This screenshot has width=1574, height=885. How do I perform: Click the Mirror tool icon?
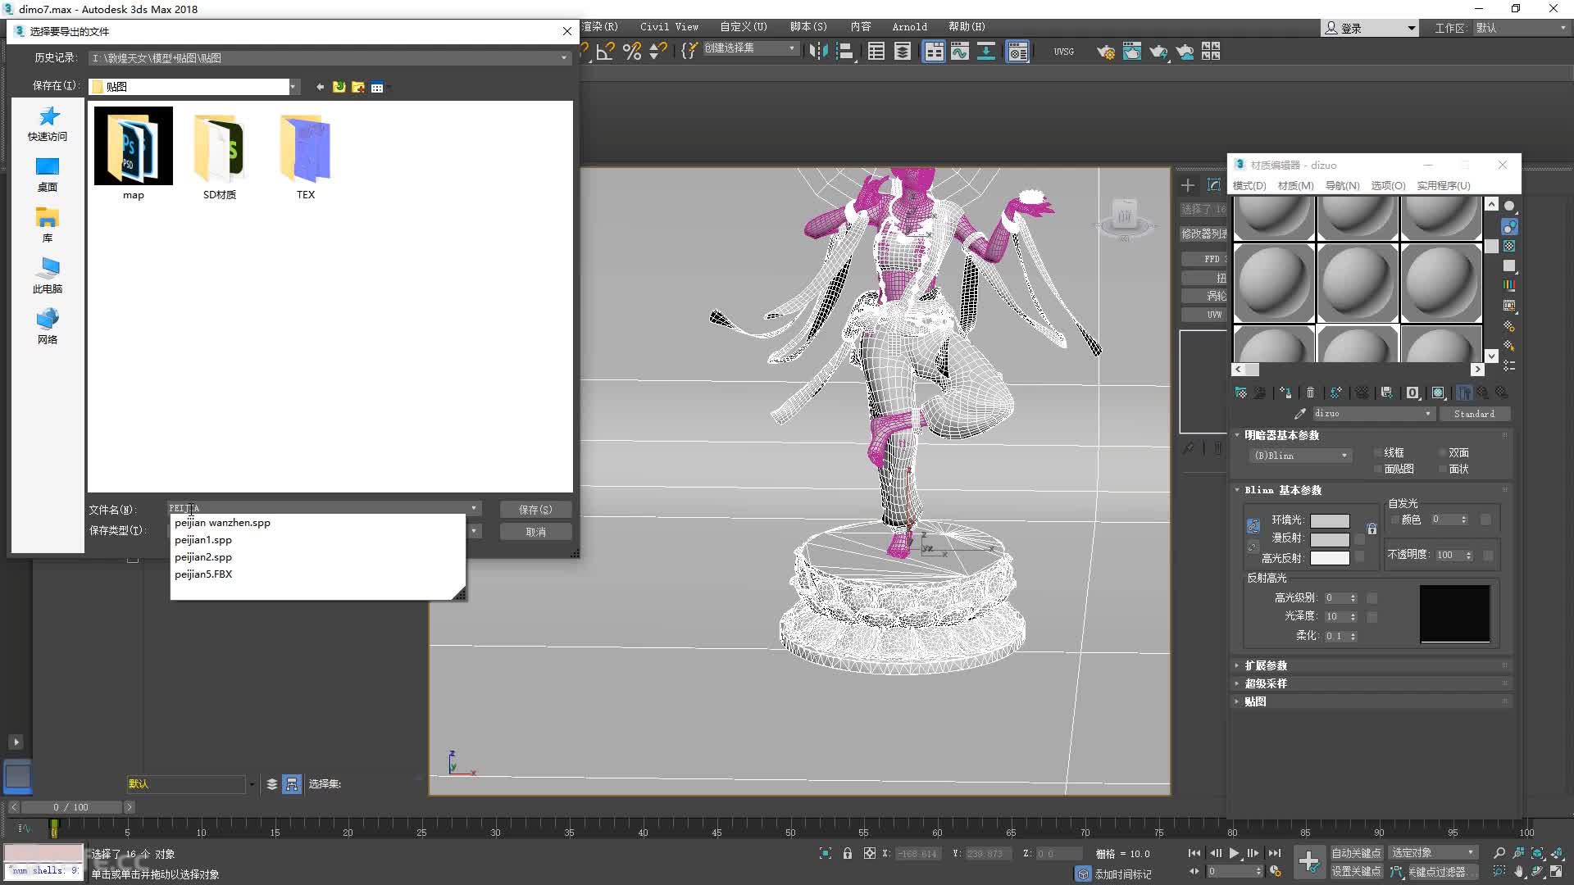pyautogui.click(x=818, y=52)
